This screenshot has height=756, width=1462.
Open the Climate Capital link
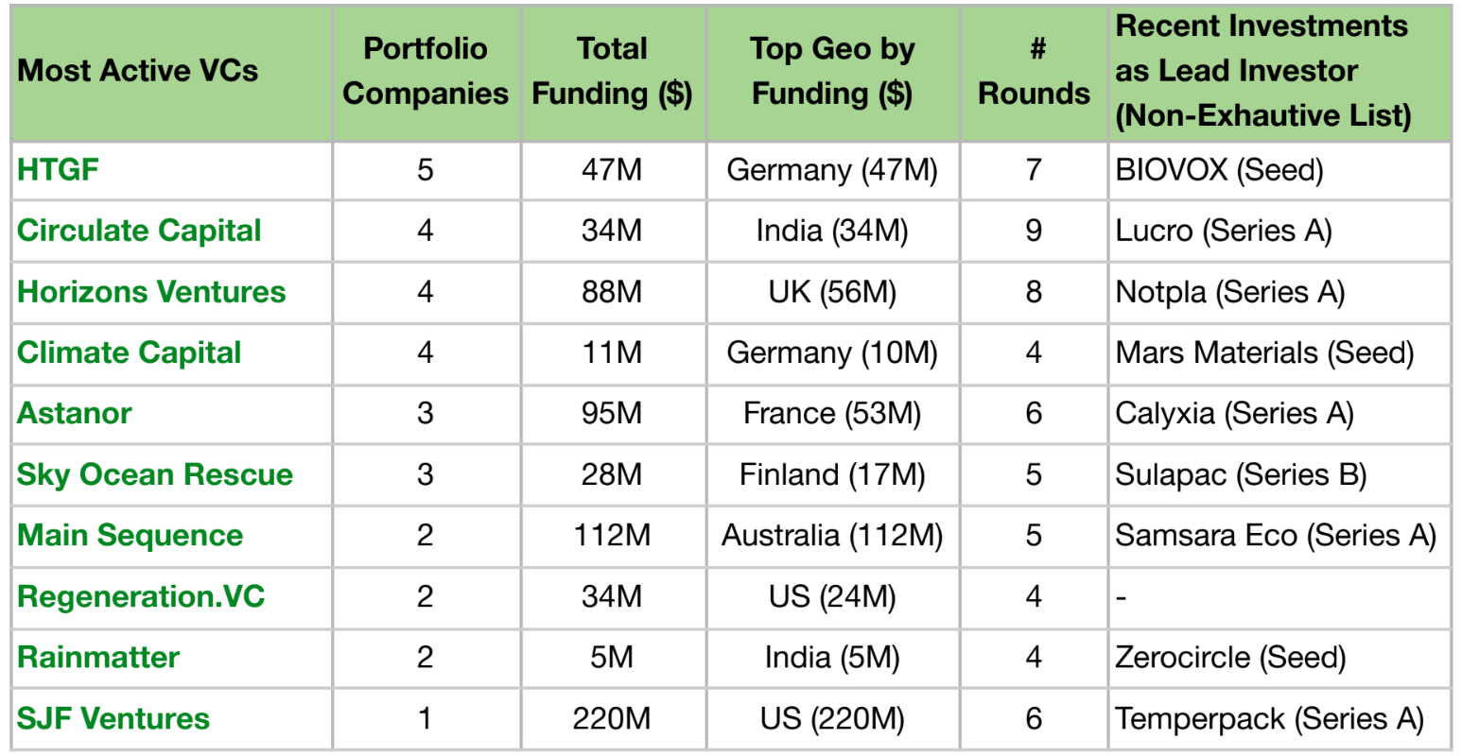[x=130, y=352]
